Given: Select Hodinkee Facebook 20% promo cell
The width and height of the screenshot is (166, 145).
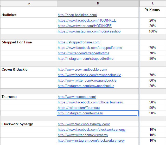Looking at the screenshot, I should tap(153, 20).
